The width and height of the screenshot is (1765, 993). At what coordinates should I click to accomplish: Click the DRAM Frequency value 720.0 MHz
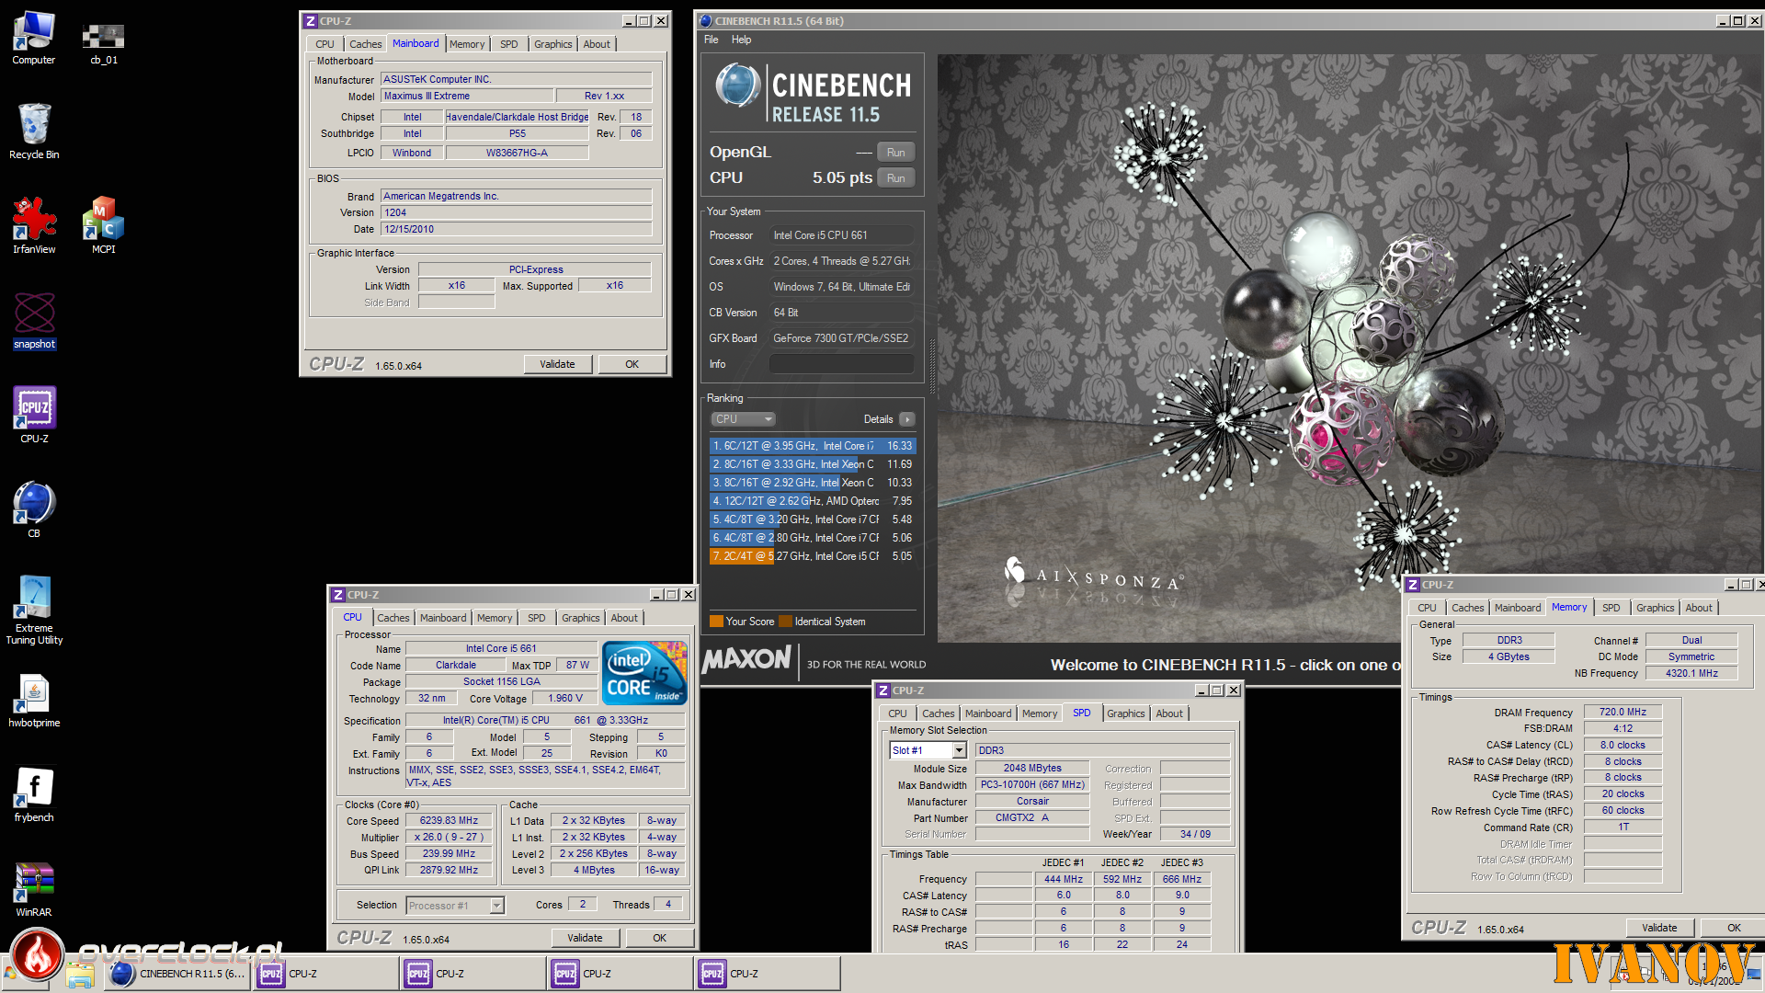[x=1623, y=712]
